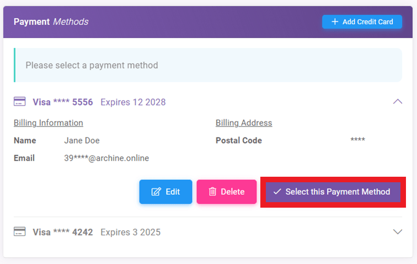Choose Select this Payment Method button text
Screen dimensions: 417x264
coord(338,192)
